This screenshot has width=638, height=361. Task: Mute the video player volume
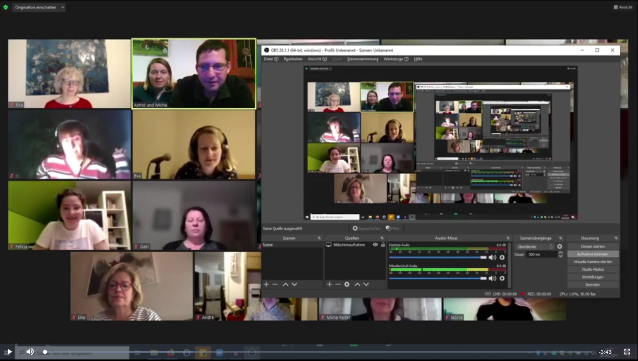point(30,352)
